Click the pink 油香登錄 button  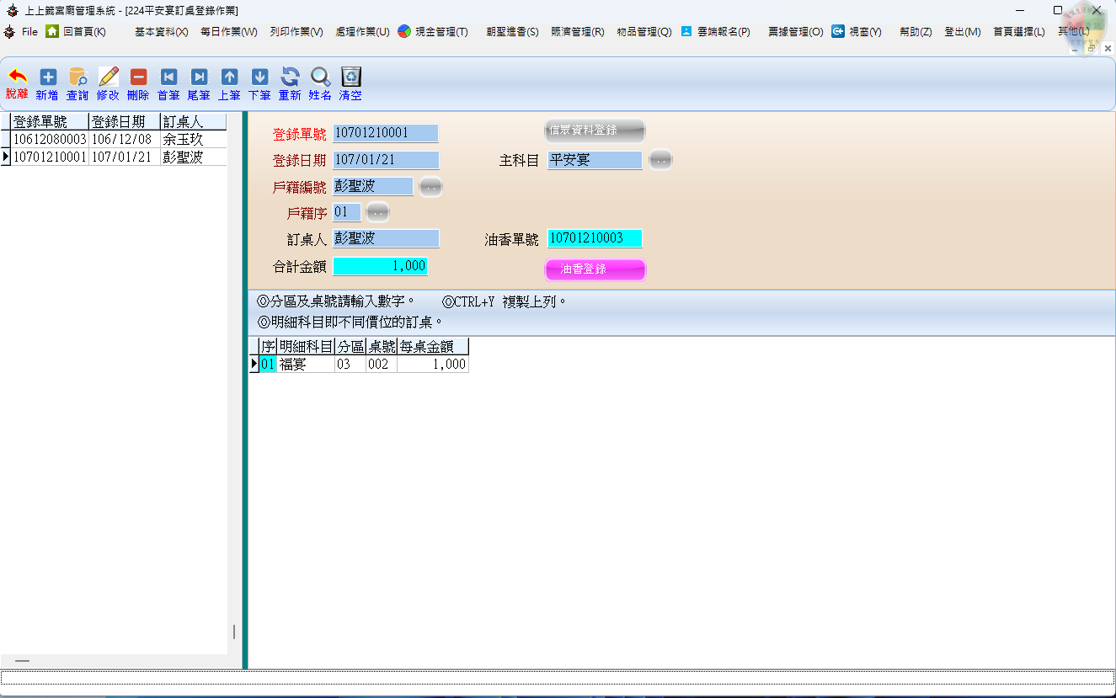[595, 269]
